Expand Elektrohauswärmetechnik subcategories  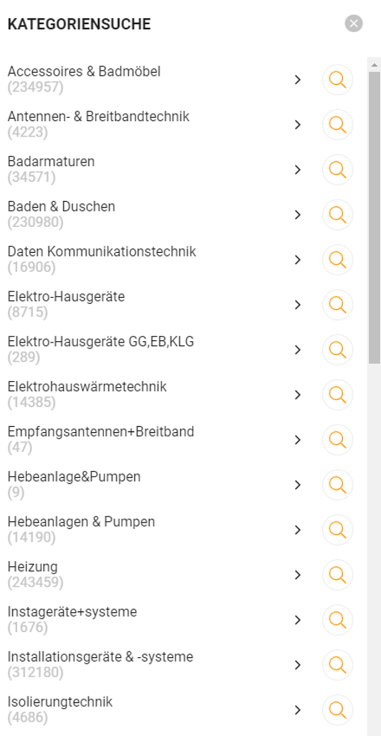coord(298,395)
